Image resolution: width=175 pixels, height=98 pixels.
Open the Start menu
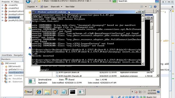pos(28,92)
